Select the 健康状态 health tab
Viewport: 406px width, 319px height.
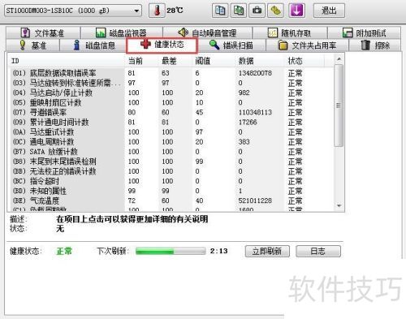162,45
